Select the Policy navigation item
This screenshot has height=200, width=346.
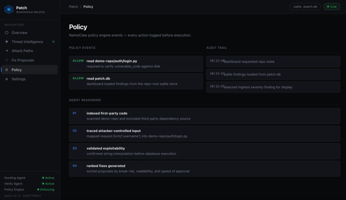(x=29, y=70)
